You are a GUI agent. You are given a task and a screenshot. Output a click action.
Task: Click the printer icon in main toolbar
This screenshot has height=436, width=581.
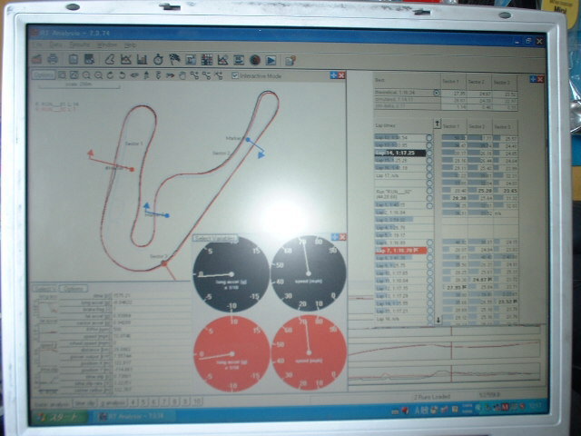pos(53,59)
